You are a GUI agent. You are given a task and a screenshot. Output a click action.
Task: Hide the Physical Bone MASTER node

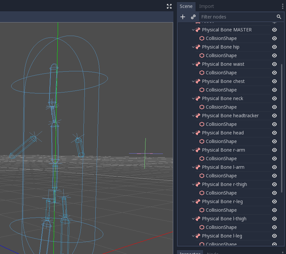[274, 30]
